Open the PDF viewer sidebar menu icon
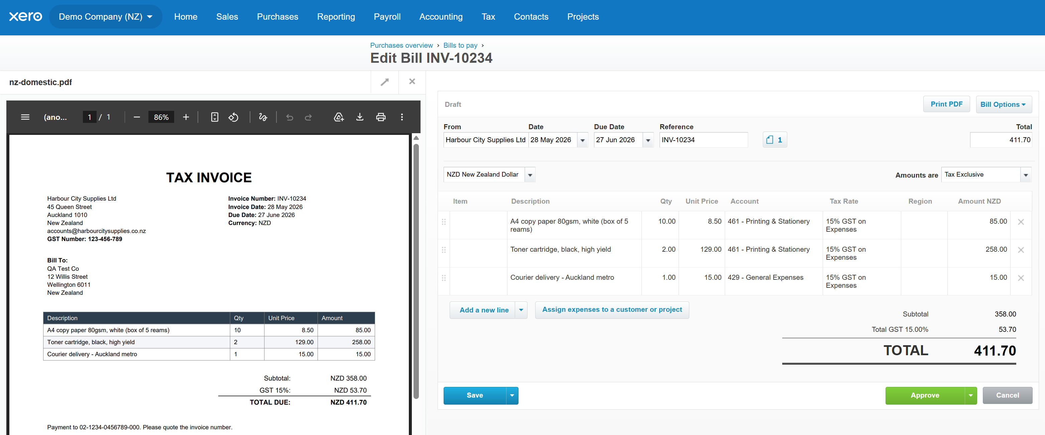Screen dimensions: 1045x435 pyautogui.click(x=25, y=117)
